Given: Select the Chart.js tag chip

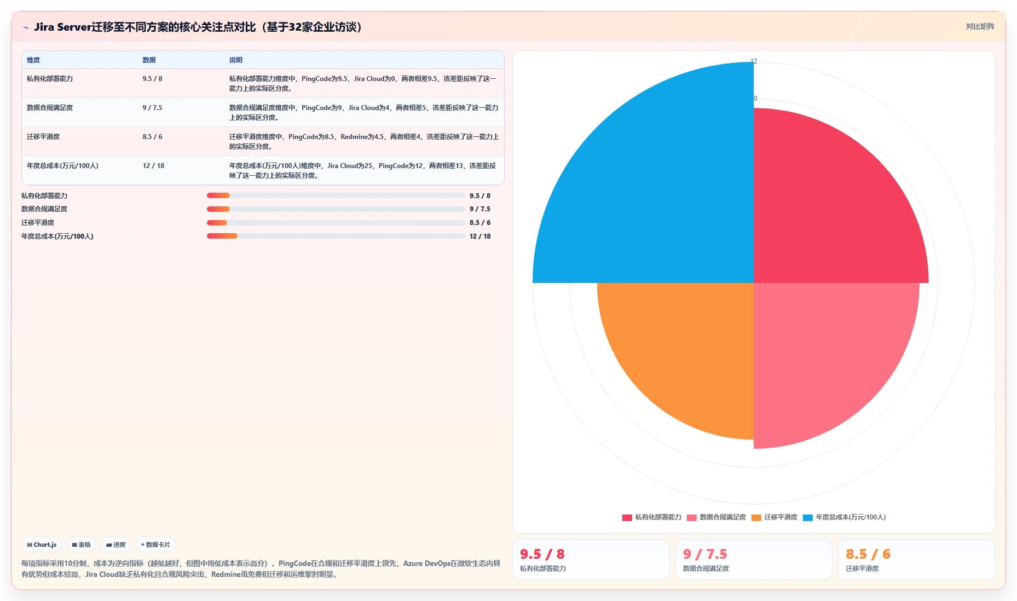Looking at the screenshot, I should pyautogui.click(x=42, y=545).
